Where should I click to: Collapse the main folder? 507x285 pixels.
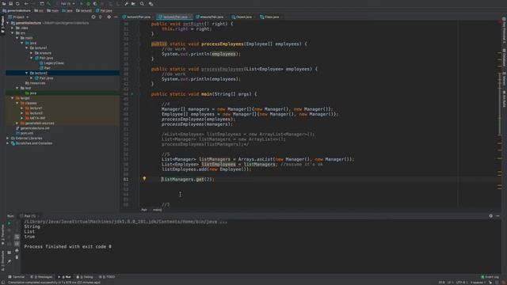(x=17, y=38)
